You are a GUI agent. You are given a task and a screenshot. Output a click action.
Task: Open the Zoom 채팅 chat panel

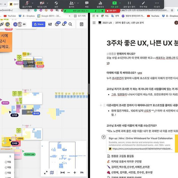click(86, 4)
